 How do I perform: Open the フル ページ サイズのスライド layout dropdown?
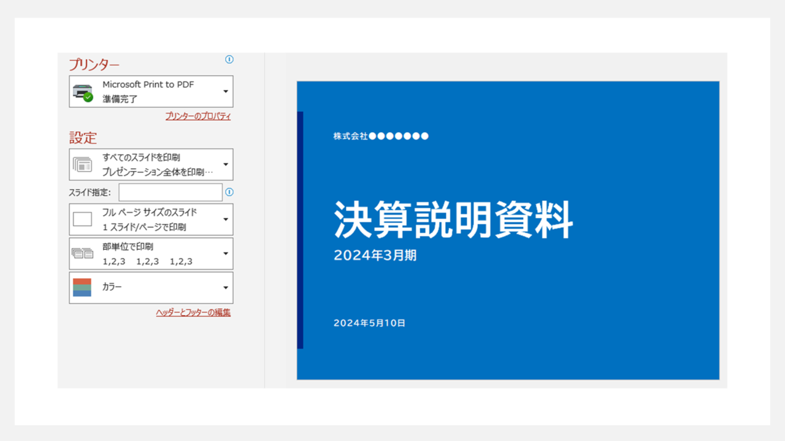click(x=151, y=219)
